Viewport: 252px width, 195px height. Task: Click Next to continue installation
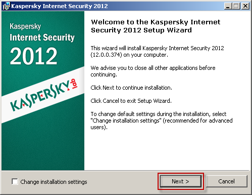[181, 181]
